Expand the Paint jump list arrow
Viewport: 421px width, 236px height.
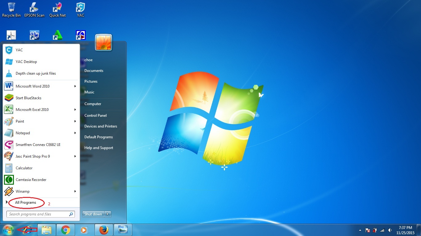(x=75, y=121)
